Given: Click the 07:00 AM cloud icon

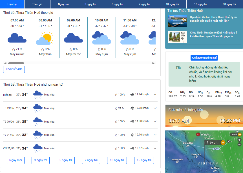Looking at the screenshot, I should [17, 38].
